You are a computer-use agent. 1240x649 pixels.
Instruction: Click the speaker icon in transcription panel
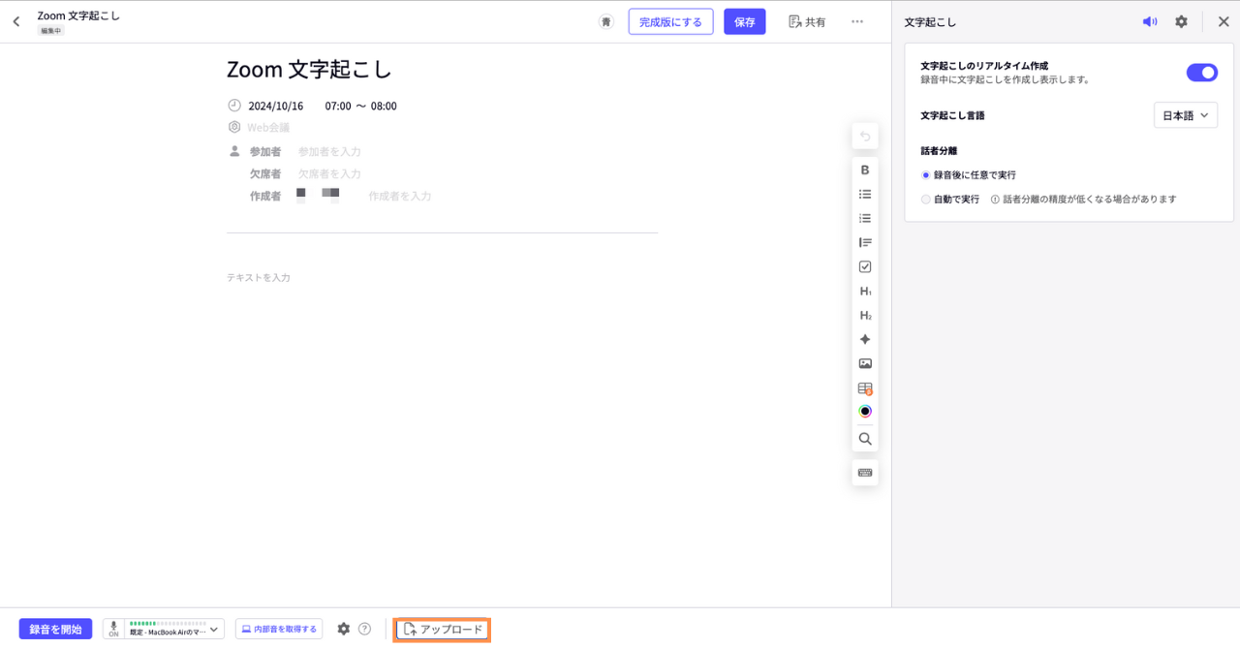point(1150,21)
